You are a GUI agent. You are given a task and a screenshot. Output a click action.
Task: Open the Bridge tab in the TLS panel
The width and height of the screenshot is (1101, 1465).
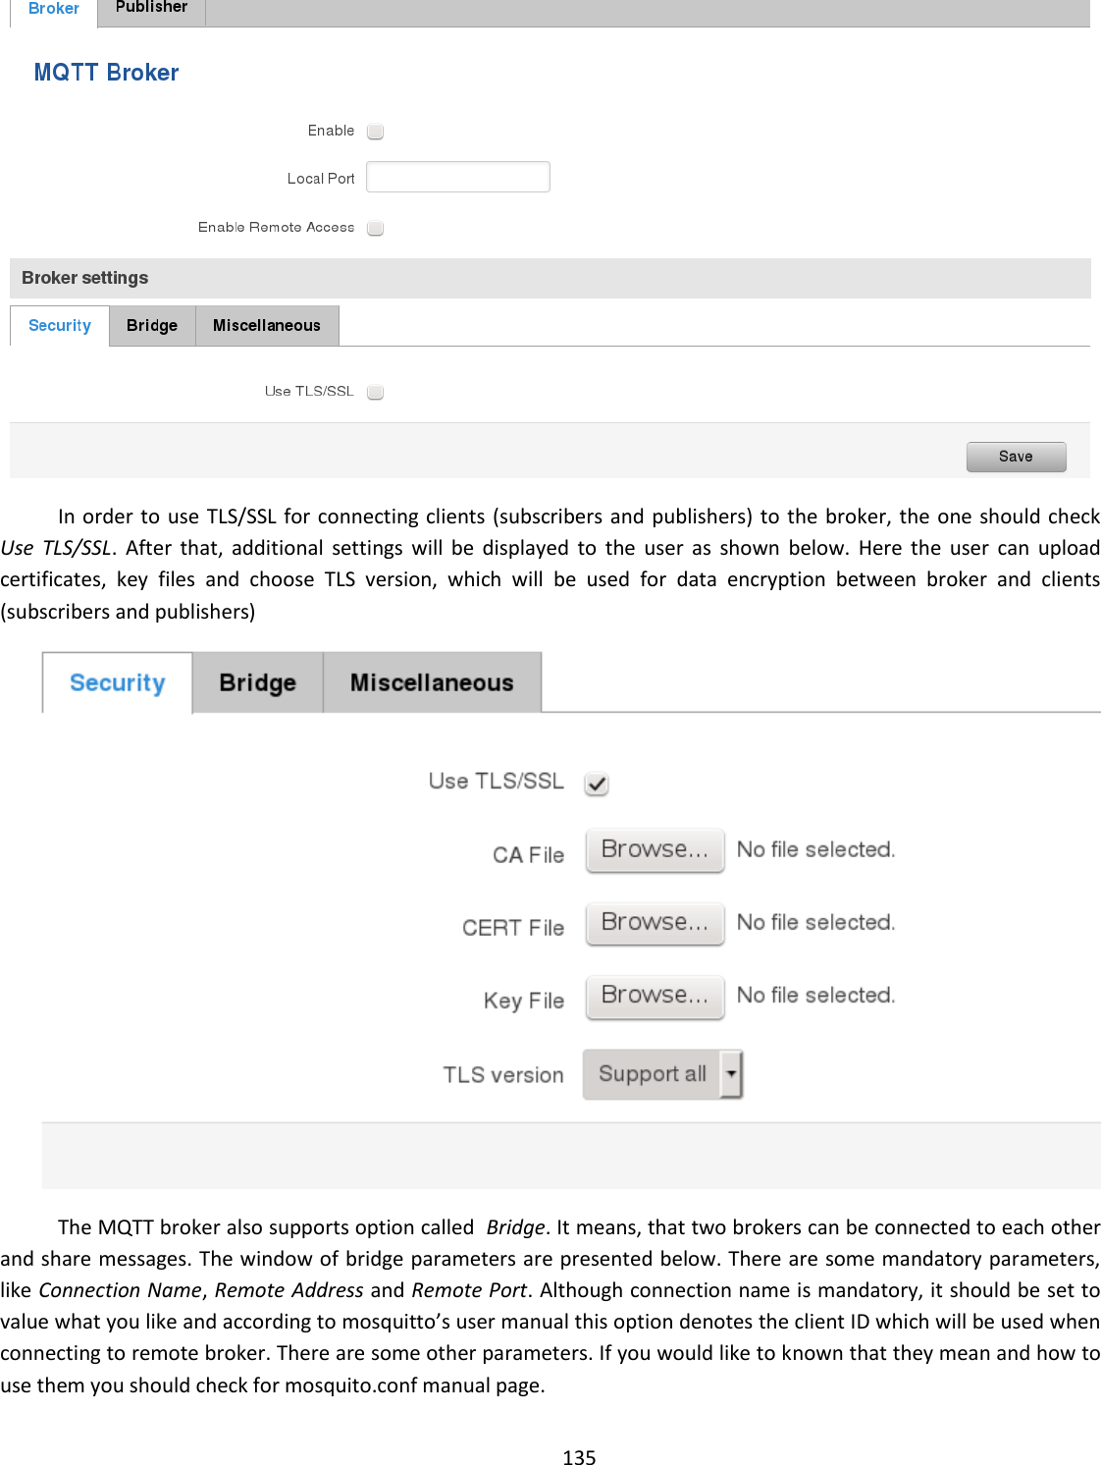coord(257,681)
